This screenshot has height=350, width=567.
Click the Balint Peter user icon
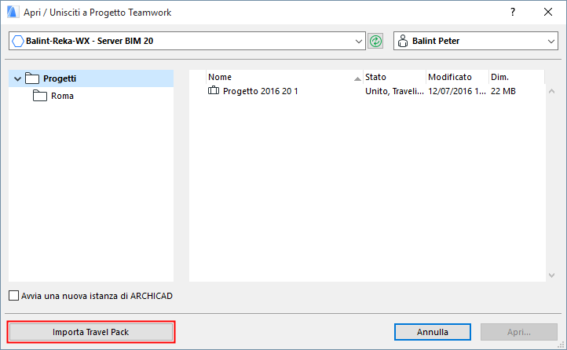403,41
